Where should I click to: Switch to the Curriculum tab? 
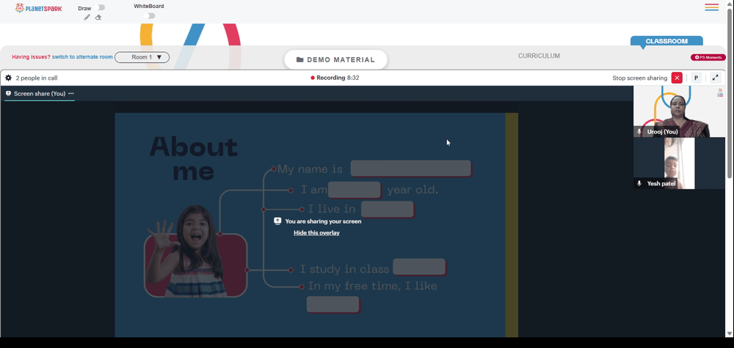pyautogui.click(x=539, y=56)
